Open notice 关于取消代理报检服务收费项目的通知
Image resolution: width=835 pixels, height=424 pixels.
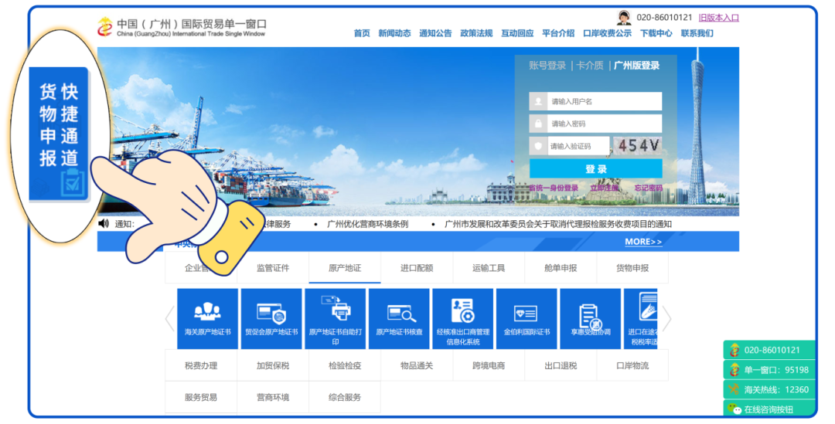(x=558, y=224)
